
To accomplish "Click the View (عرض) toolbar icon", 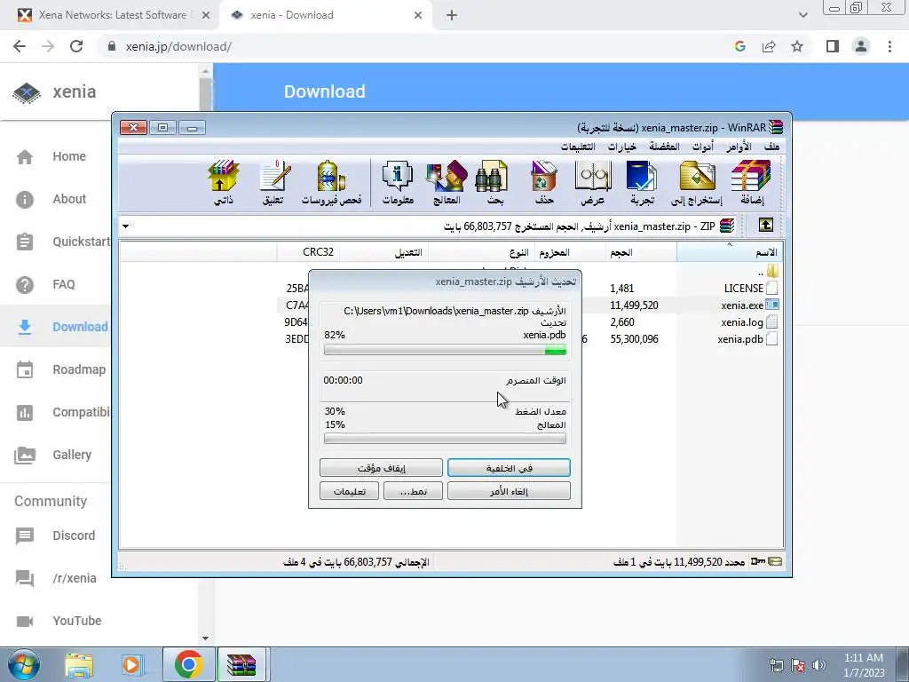I will 592,183.
